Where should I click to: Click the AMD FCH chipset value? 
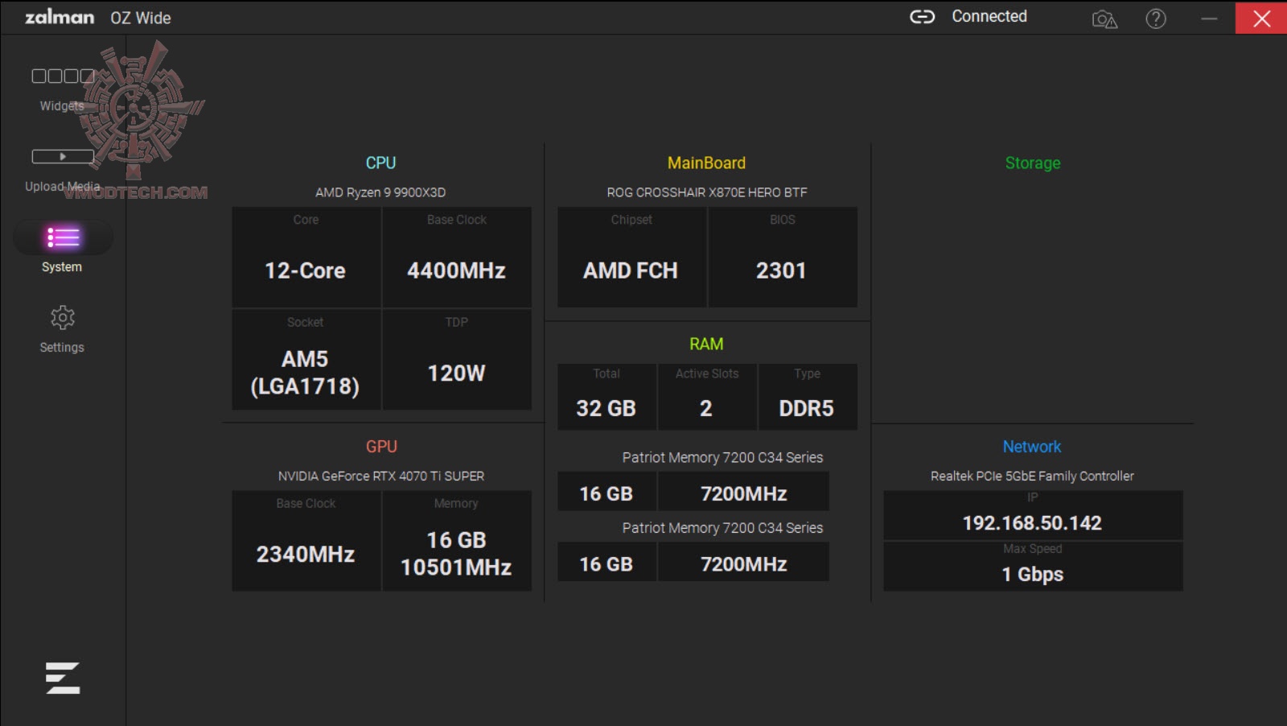click(x=631, y=270)
